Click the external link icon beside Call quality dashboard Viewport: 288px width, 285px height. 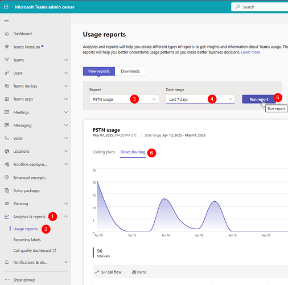point(55,250)
